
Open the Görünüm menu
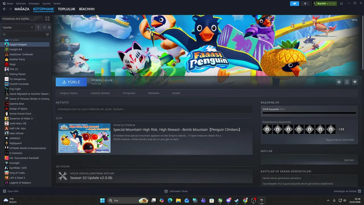(21, 3)
